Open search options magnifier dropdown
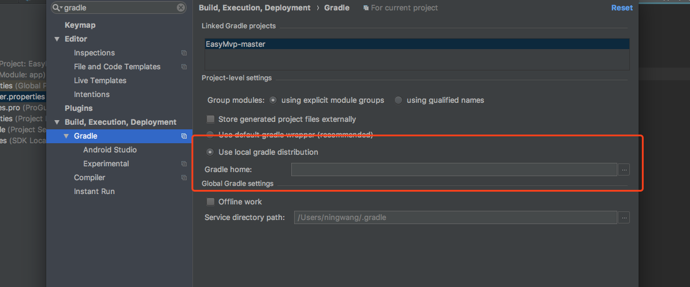 (x=58, y=8)
